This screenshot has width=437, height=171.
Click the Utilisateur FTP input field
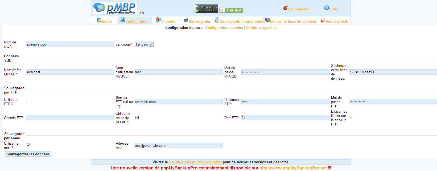[x=285, y=102]
